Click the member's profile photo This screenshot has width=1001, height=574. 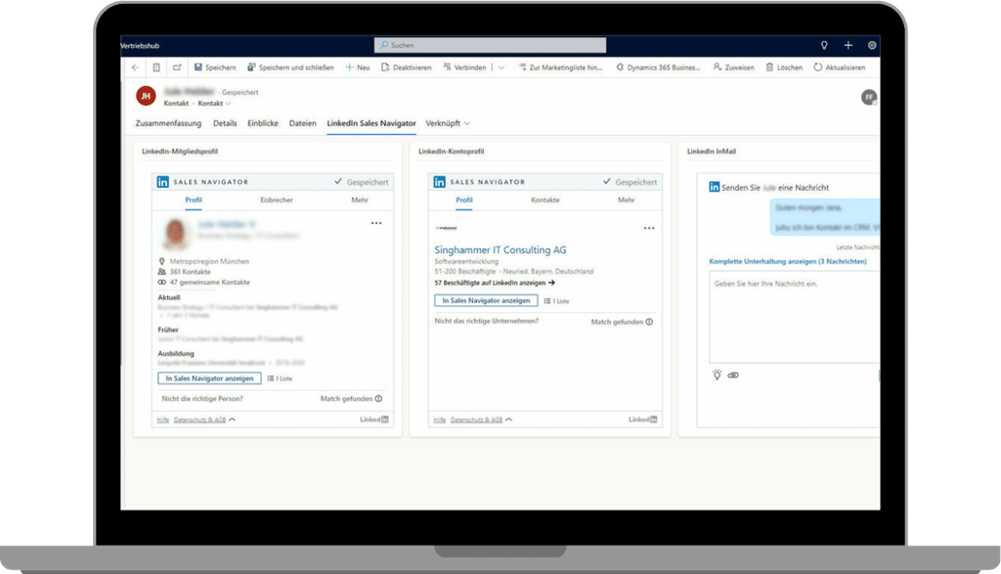tap(176, 233)
